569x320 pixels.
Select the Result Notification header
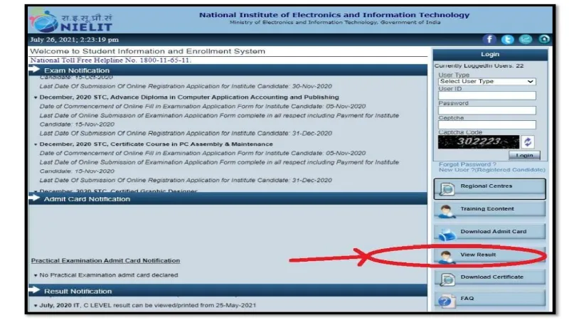pos(228,291)
